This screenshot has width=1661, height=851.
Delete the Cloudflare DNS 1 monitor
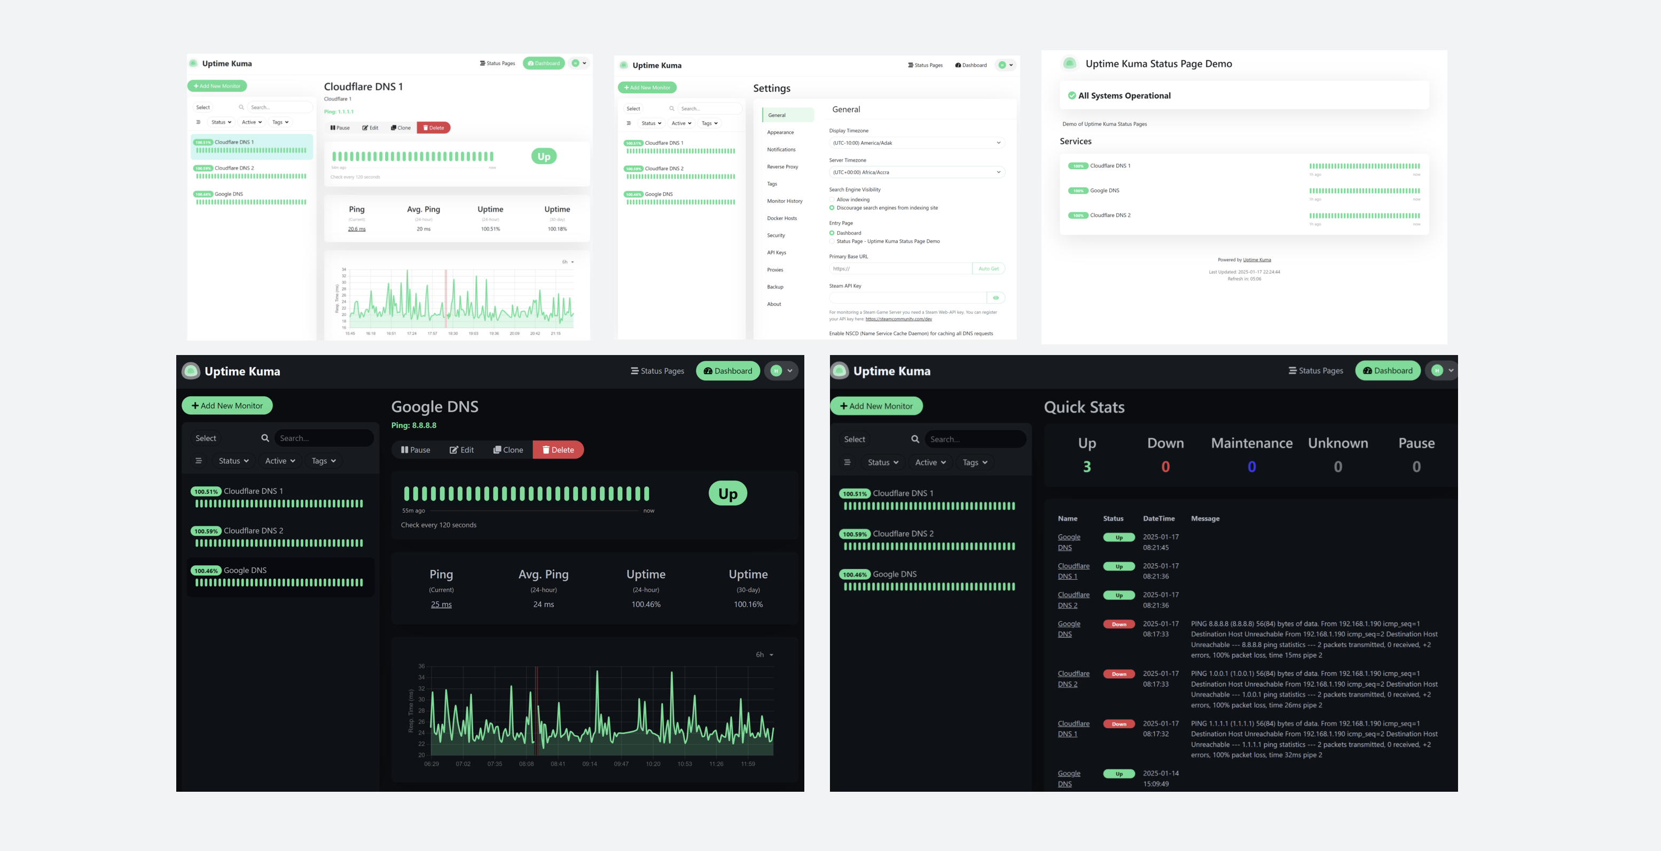433,128
